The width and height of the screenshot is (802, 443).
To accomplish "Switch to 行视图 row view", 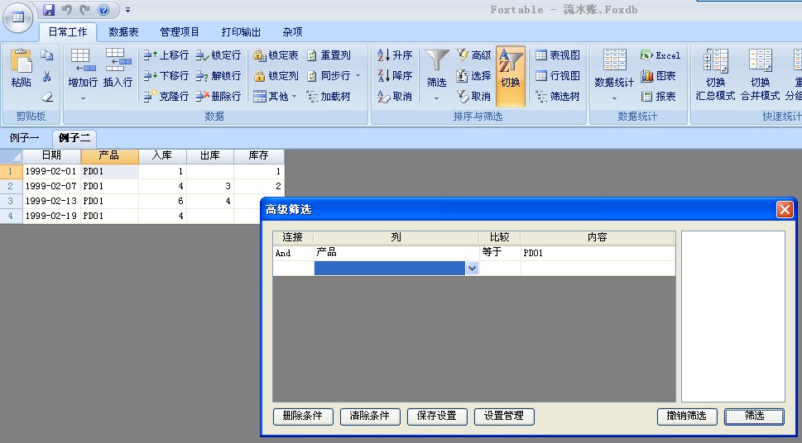I will pos(558,75).
